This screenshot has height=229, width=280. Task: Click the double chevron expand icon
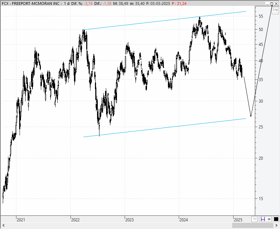point(255,219)
